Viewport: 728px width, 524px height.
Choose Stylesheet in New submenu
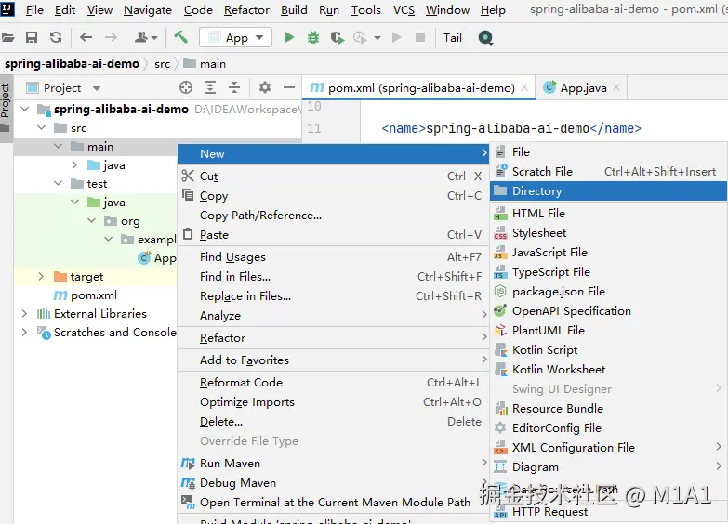point(608,233)
